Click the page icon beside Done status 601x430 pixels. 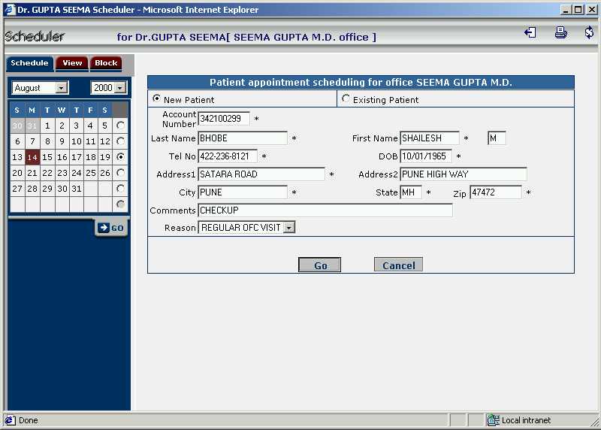point(11,420)
